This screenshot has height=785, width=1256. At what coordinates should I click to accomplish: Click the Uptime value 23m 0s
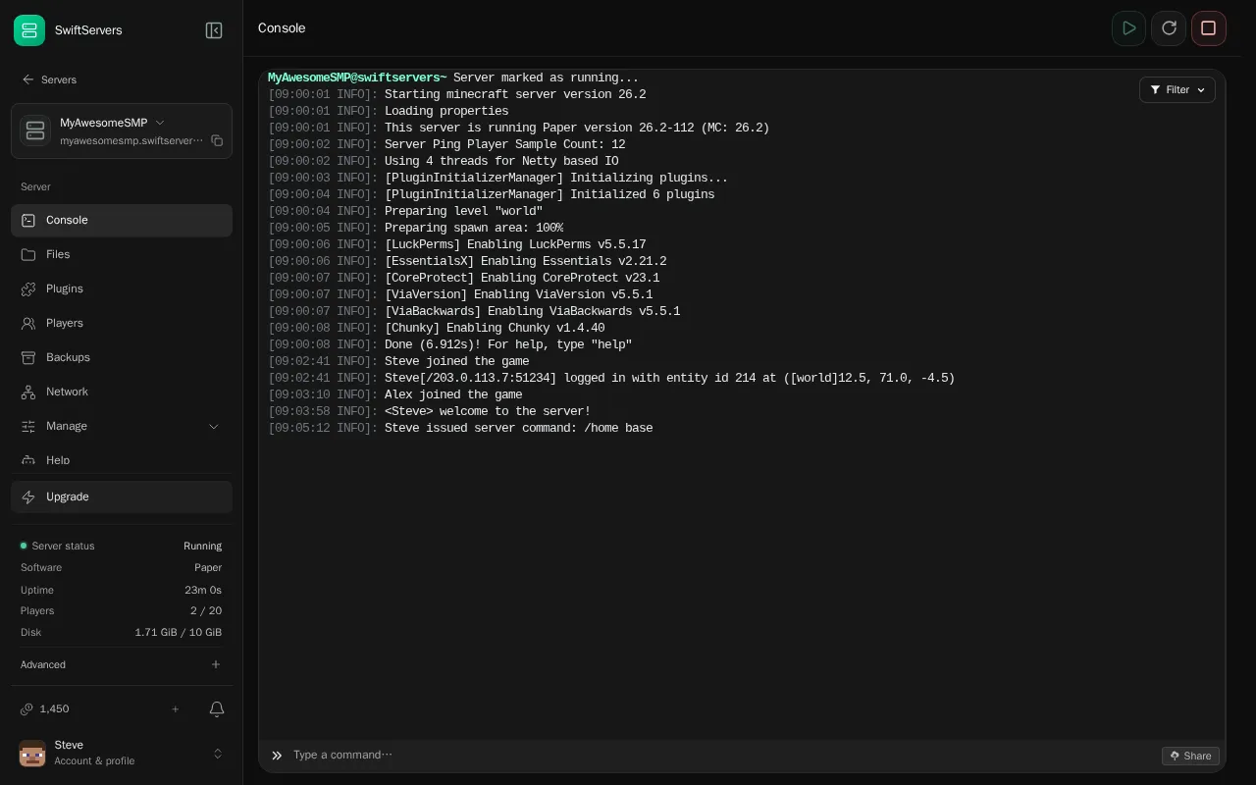coord(203,590)
